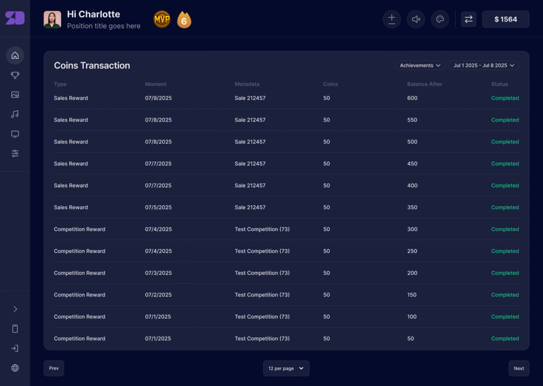The width and height of the screenshot is (543, 386).
Task: Click the Prev page button
Action: click(54, 369)
